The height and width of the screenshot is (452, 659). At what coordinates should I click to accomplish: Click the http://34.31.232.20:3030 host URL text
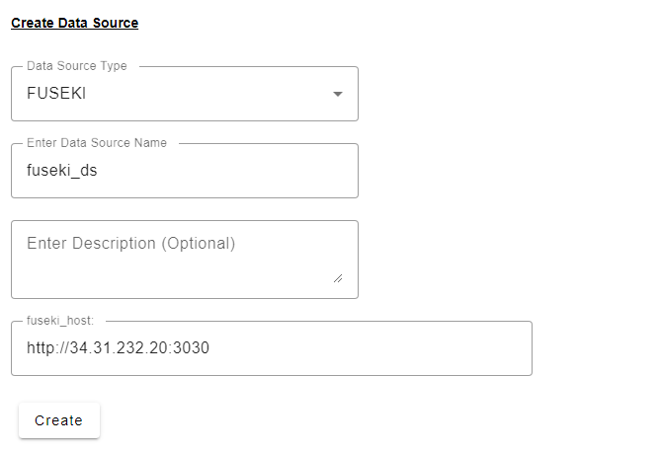(118, 348)
